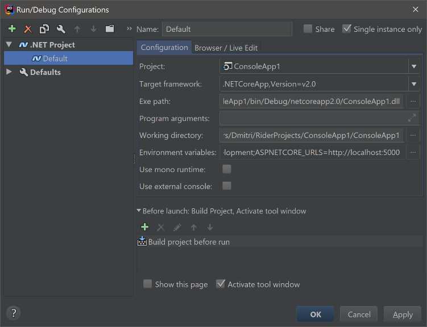Image resolution: width=427 pixels, height=327 pixels.
Task: Open the Target framework dropdown arrow
Action: 414,84
